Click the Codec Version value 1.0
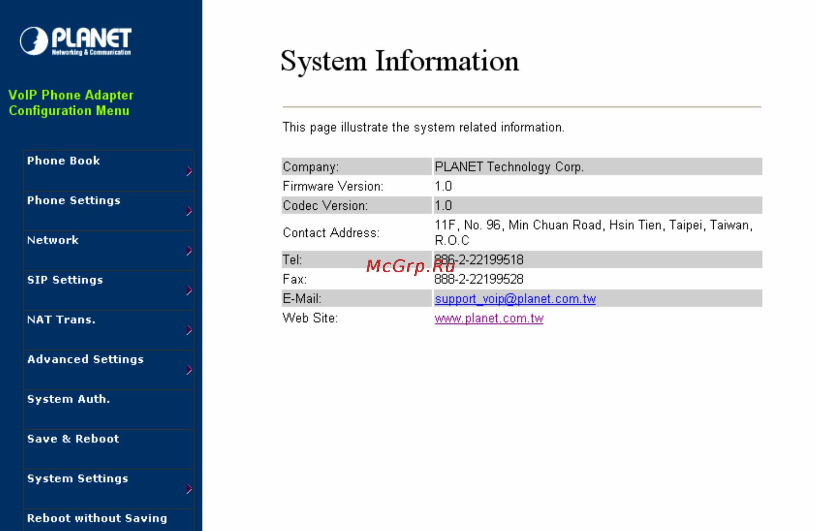The height and width of the screenshot is (531, 816). tap(443, 206)
